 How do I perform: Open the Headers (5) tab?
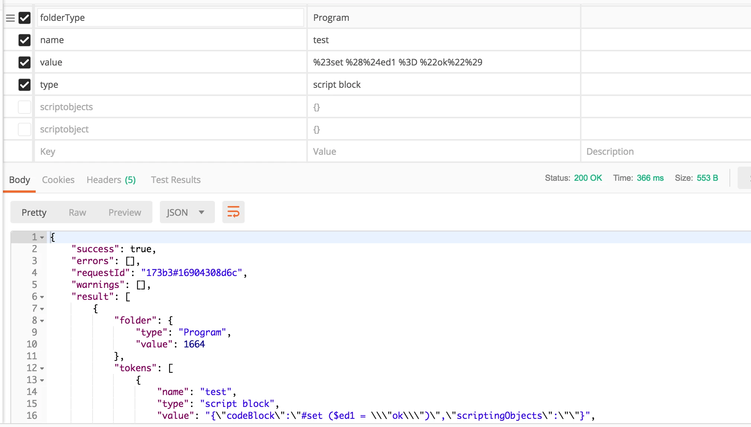coord(111,180)
